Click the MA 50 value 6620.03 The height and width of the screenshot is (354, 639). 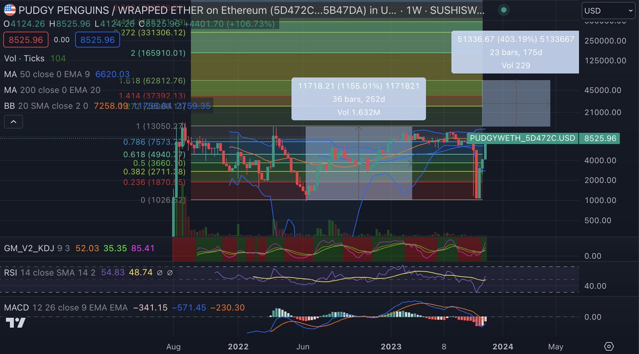(x=113, y=74)
